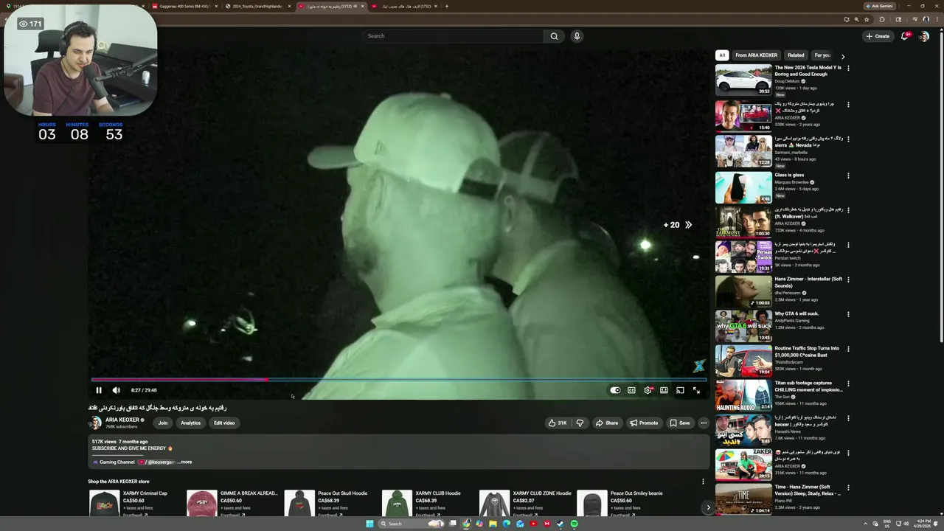944x531 pixels.
Task: Open the Windows Start menu
Action: coord(369,524)
